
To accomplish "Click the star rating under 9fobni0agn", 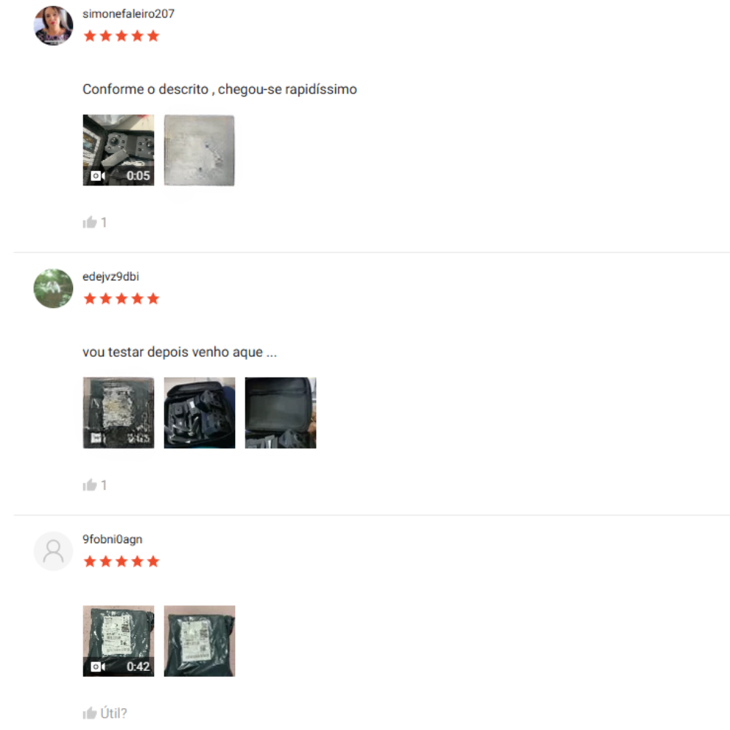I will pos(121,561).
